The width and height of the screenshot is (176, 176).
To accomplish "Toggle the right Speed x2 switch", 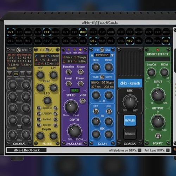I will [x=55, y=108].
